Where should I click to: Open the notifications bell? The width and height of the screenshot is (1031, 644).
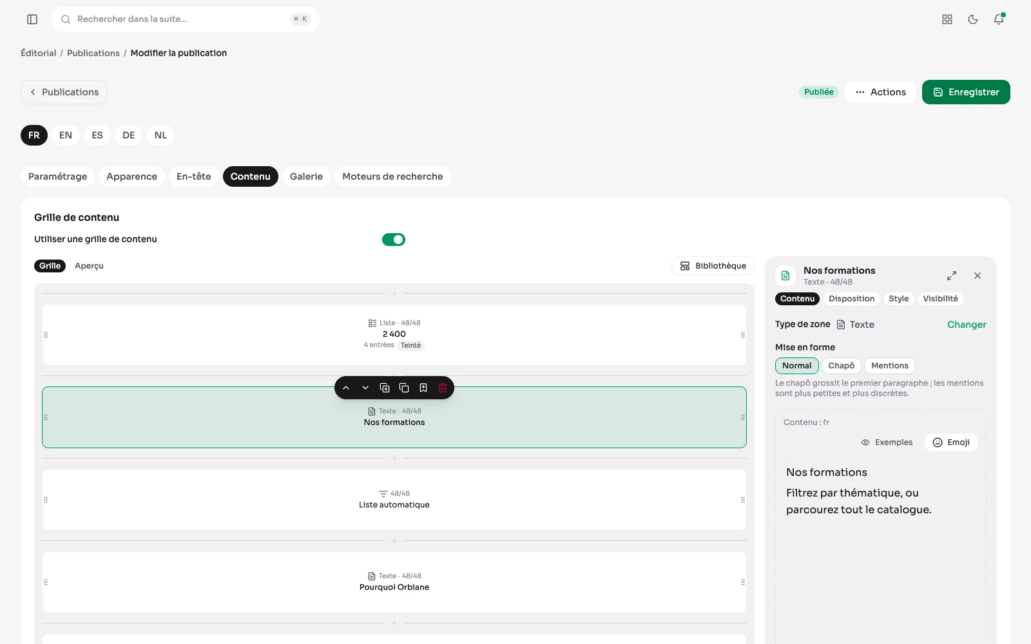coord(999,19)
